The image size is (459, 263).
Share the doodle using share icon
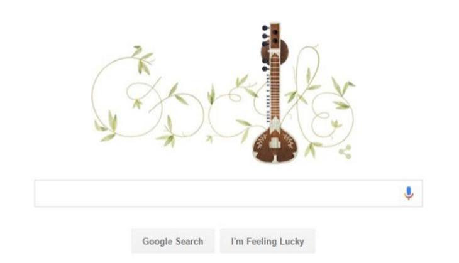pyautogui.click(x=345, y=152)
